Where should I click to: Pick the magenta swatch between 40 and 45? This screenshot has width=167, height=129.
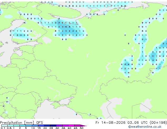(71, 126)
